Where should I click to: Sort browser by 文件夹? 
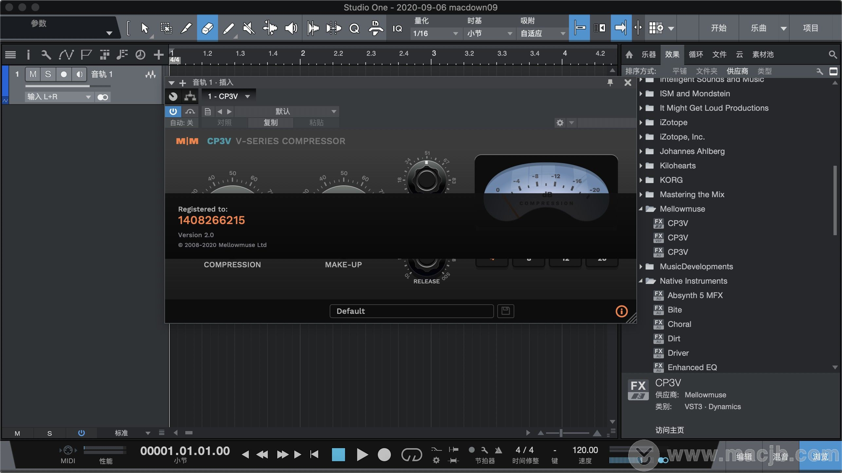(706, 71)
